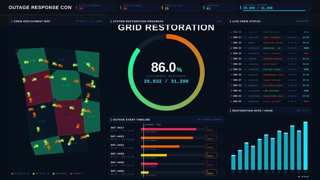Click the OUT-4417 outage label
The image size is (320, 180).
click(x=117, y=127)
